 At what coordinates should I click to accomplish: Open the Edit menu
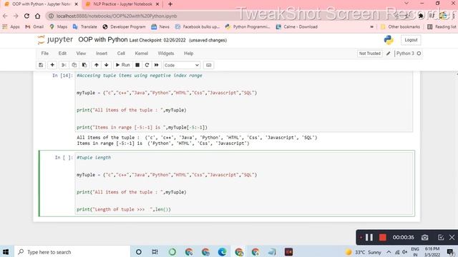[x=62, y=54]
